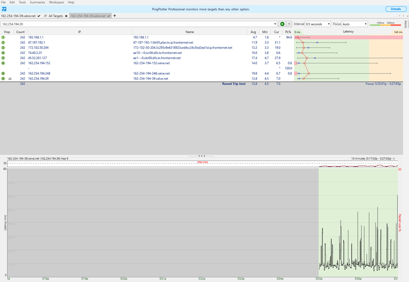Open the Workspace menu

coord(56,2)
